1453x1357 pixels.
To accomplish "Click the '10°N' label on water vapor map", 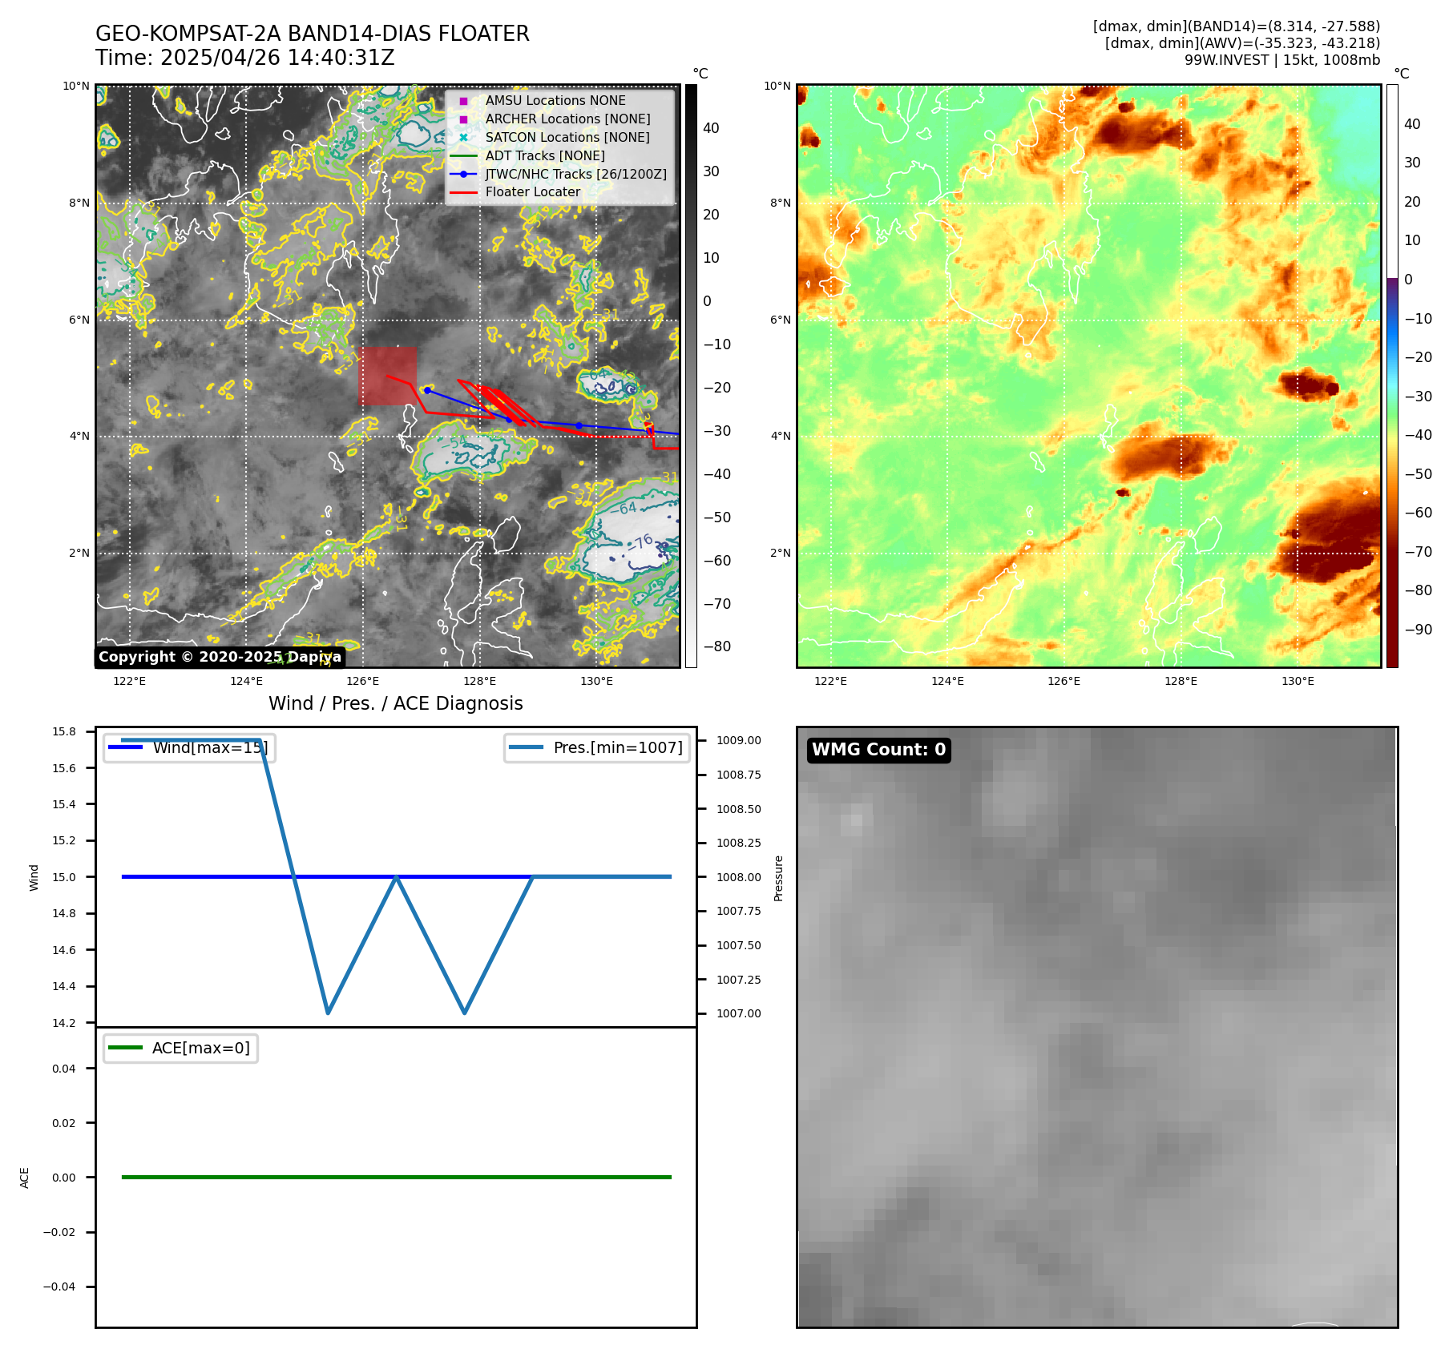I will pos(777,86).
